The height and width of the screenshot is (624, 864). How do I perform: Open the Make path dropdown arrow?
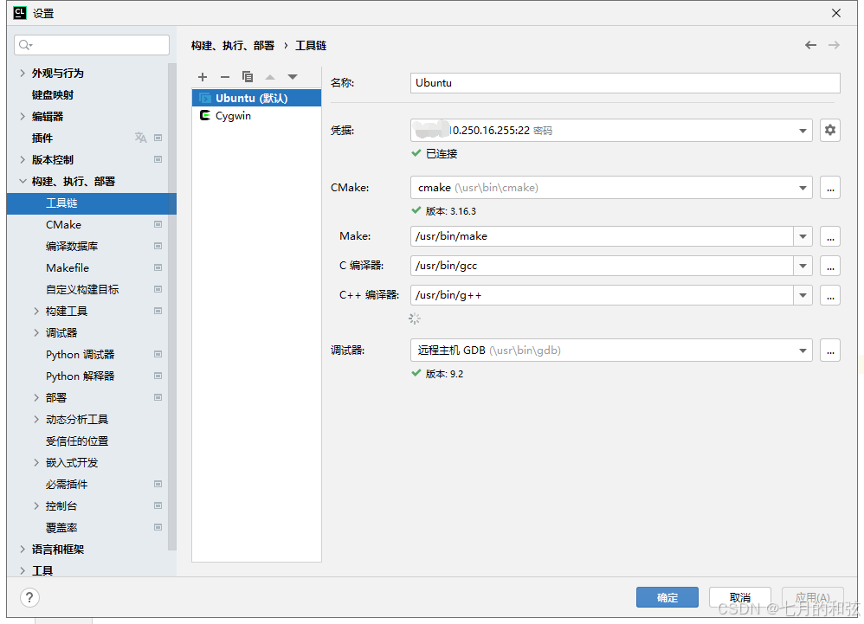pyautogui.click(x=803, y=236)
